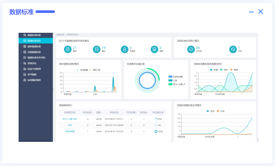Click the 数据标准 breadcrumb at page top
Image resolution: width=275 pixels, height=166 pixels.
tap(61, 34)
